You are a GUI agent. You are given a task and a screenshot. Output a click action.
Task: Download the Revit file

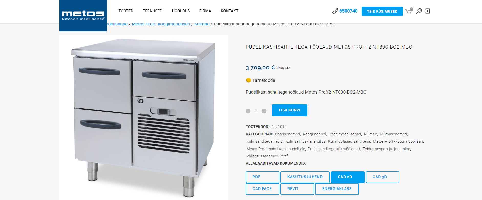pyautogui.click(x=297, y=189)
